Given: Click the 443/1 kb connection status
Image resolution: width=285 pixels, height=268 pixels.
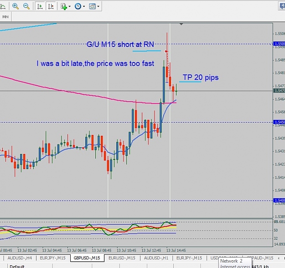Looking at the screenshot, I should (260, 267).
